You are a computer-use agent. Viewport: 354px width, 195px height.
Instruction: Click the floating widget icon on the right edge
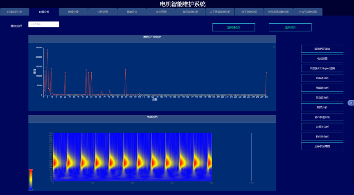coord(351,103)
